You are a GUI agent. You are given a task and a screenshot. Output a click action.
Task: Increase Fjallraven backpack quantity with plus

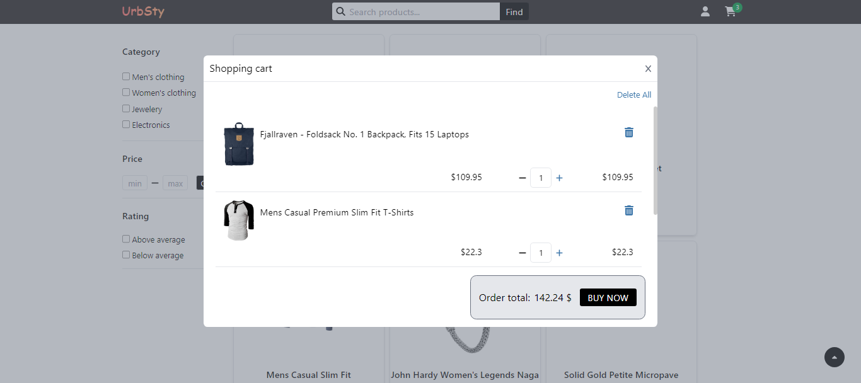coord(559,178)
